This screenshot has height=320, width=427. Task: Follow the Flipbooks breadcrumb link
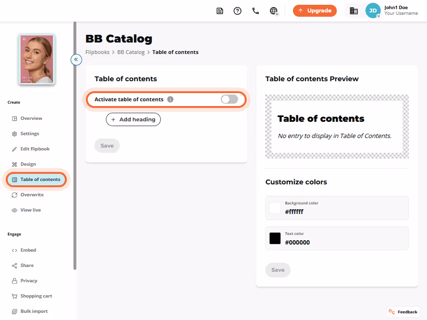[97, 52]
